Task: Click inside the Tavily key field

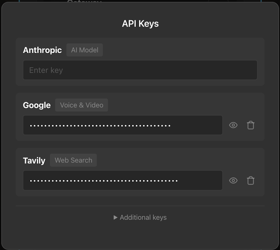Action: (123, 180)
